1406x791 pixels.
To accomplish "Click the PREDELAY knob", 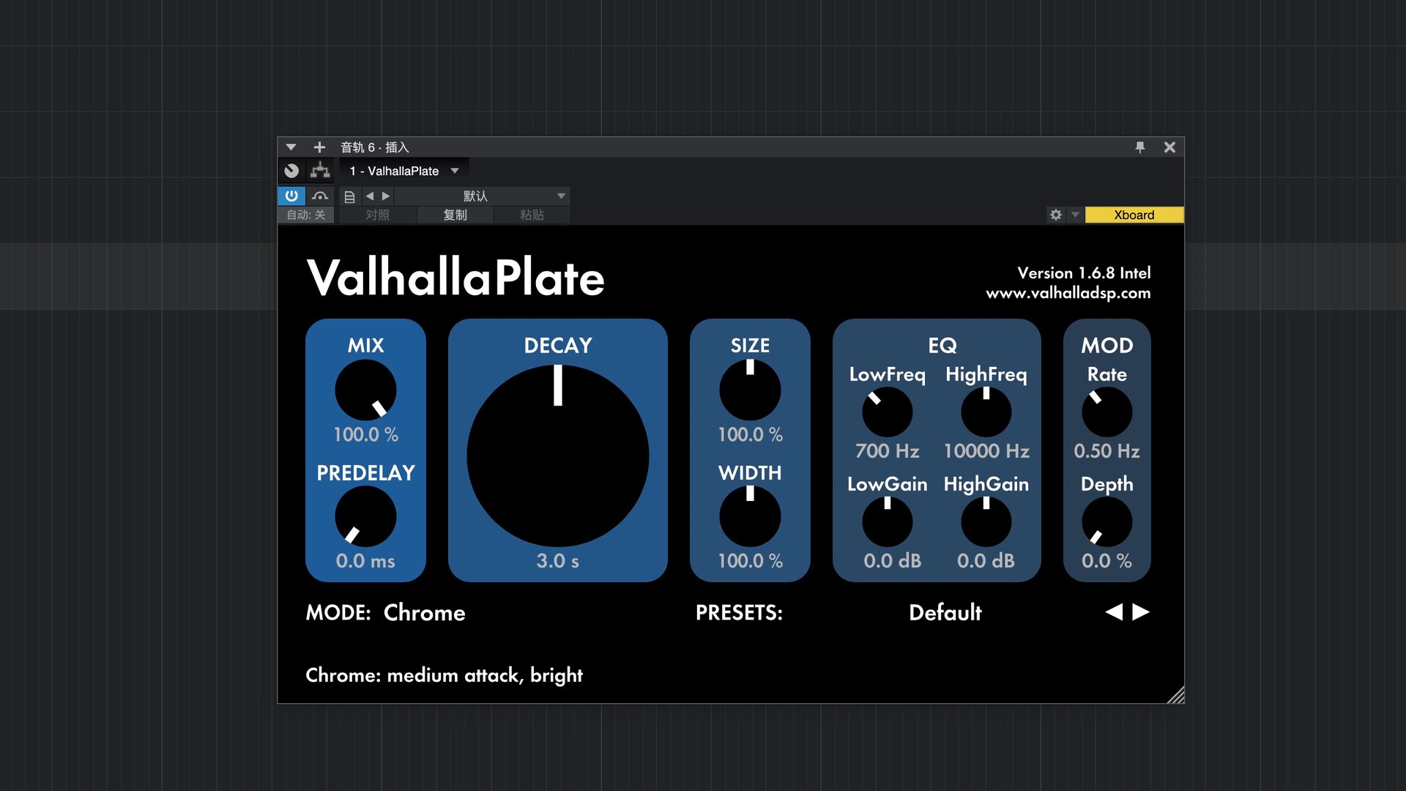I will 365,516.
